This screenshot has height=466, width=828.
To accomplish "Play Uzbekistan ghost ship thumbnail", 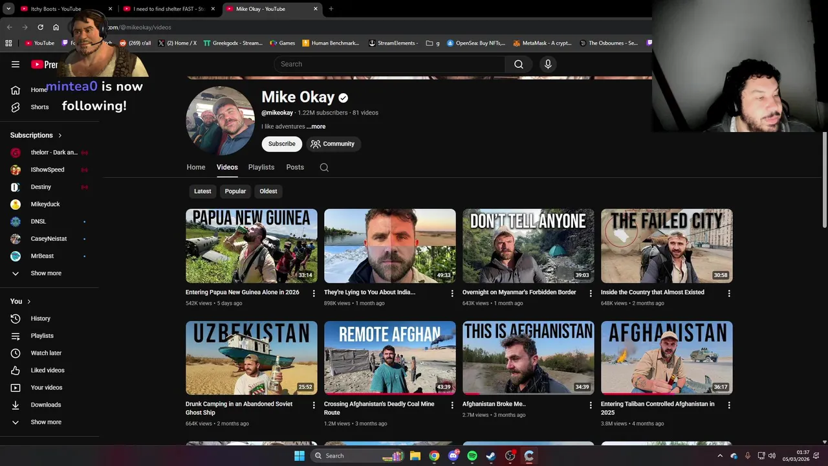I will pyautogui.click(x=252, y=358).
